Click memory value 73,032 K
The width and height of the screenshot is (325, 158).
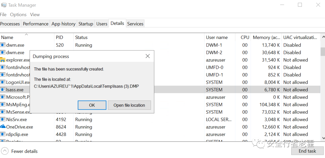tap(271, 112)
